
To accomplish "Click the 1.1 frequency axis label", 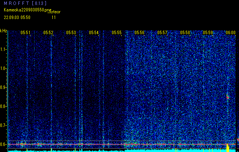I will (3, 49).
